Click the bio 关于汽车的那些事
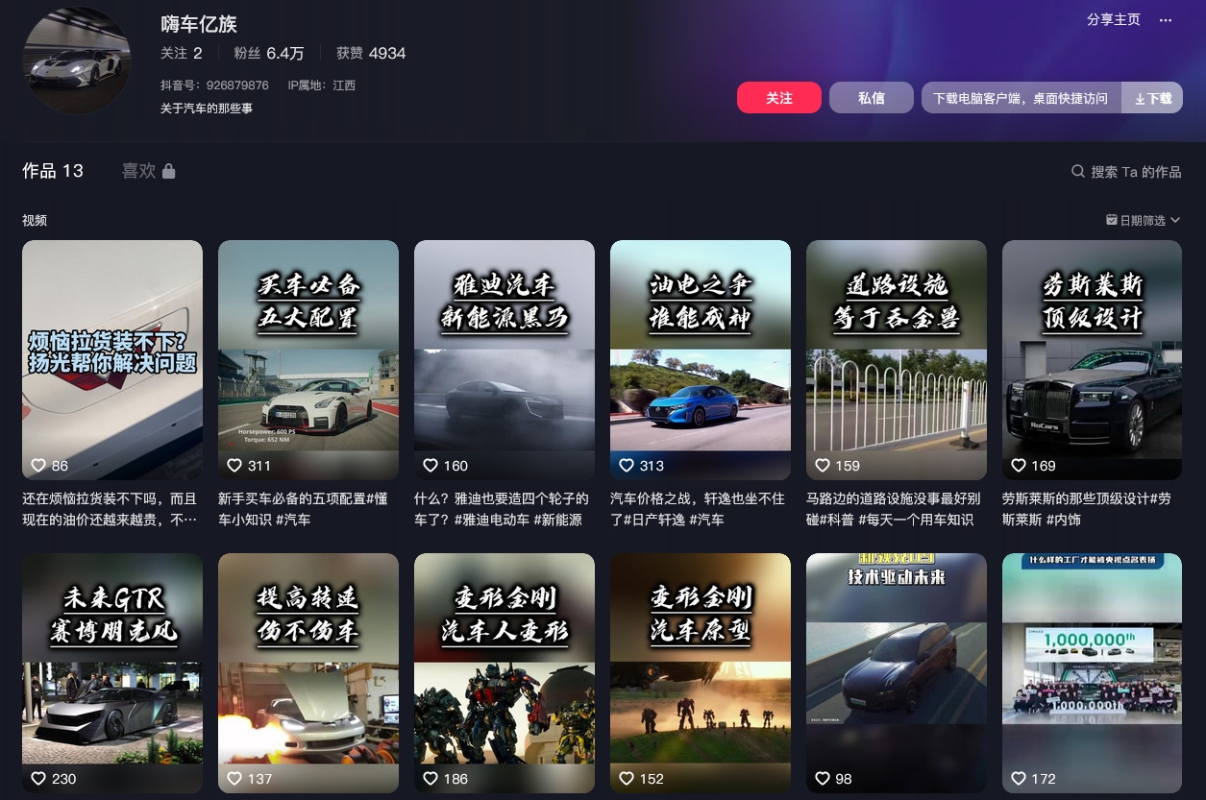 click(207, 109)
